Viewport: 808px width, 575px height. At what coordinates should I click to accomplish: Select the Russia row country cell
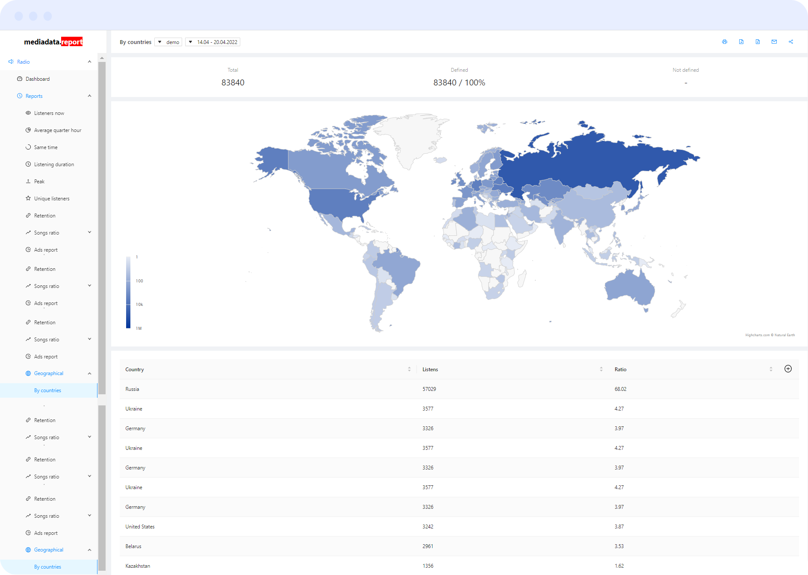tap(132, 389)
